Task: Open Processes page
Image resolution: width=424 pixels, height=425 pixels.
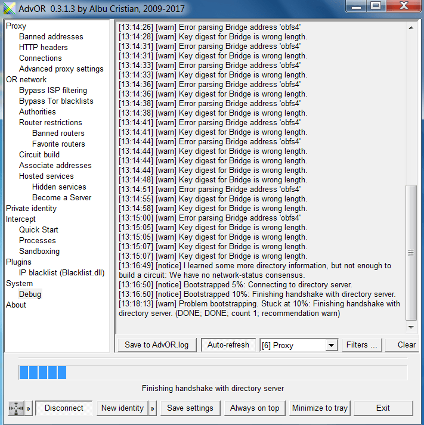Action: click(38, 240)
